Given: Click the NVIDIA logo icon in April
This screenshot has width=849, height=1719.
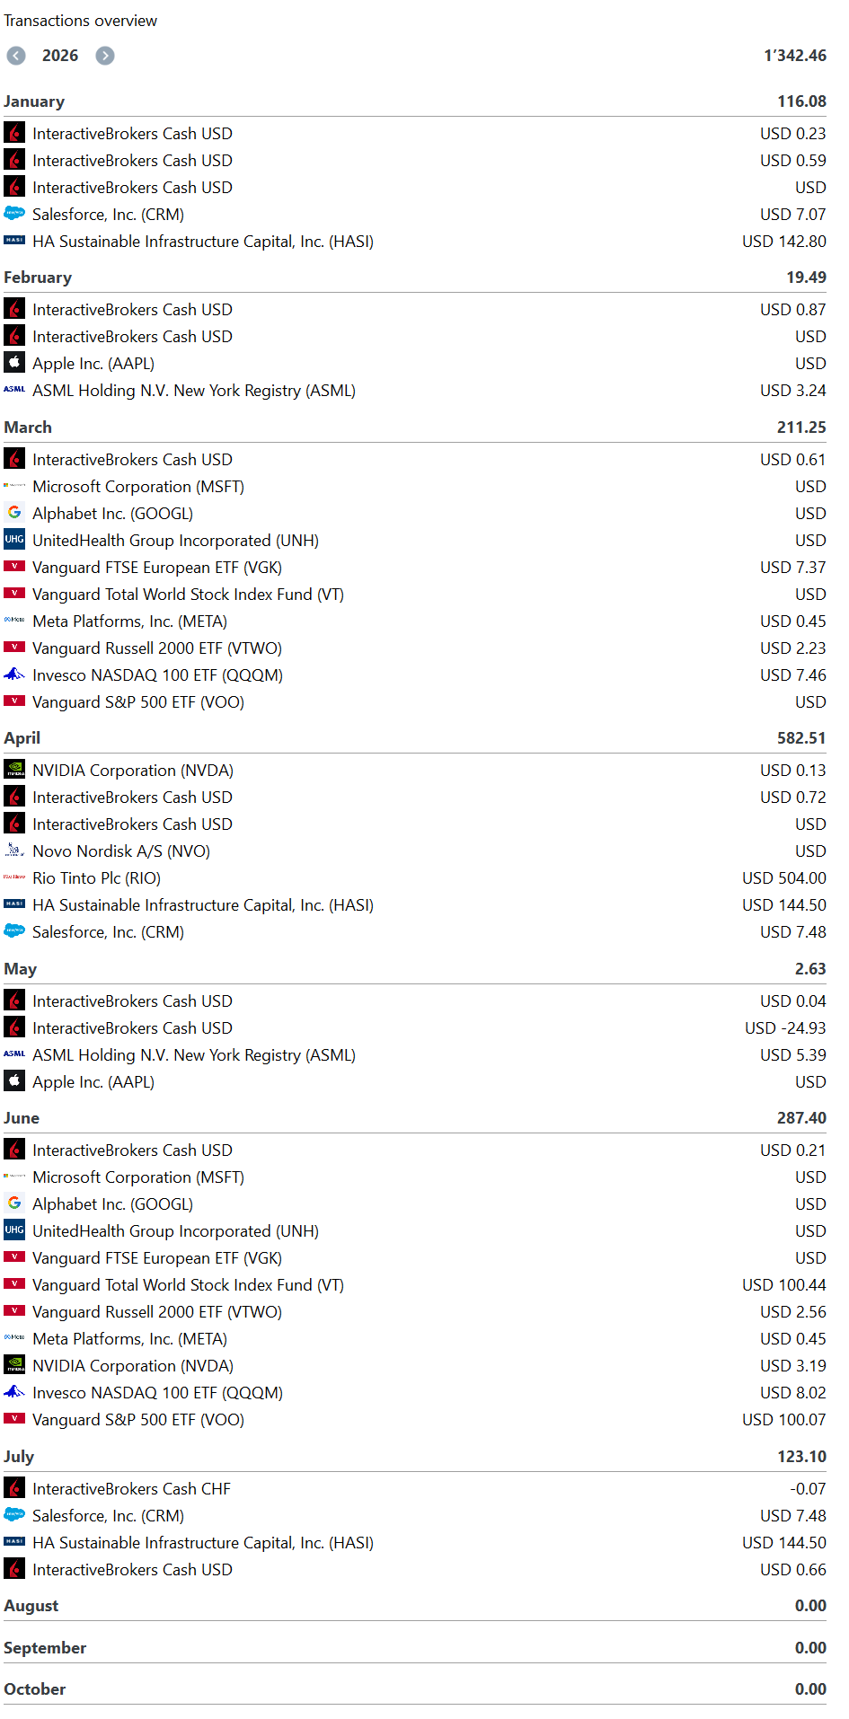Looking at the screenshot, I should (14, 770).
